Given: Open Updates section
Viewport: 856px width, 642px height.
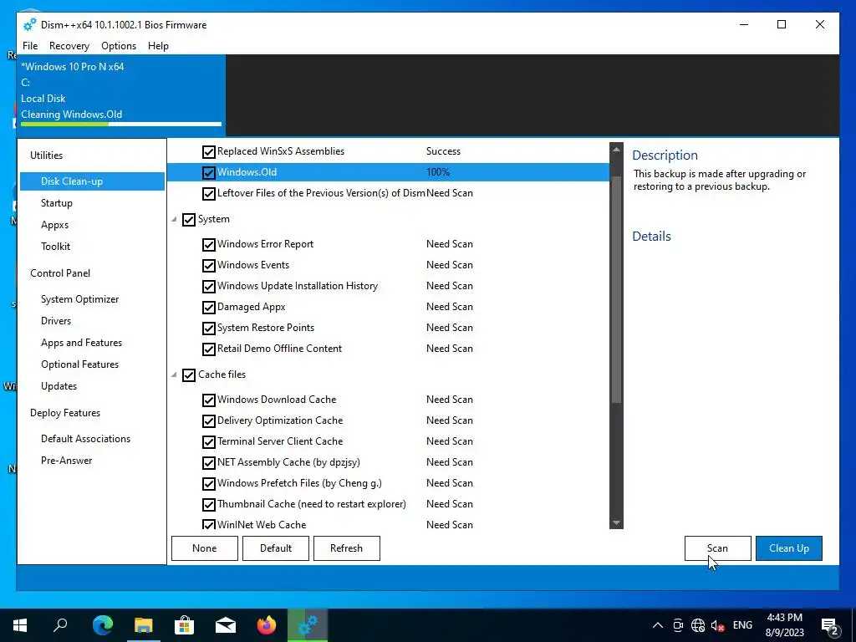Looking at the screenshot, I should (x=59, y=386).
